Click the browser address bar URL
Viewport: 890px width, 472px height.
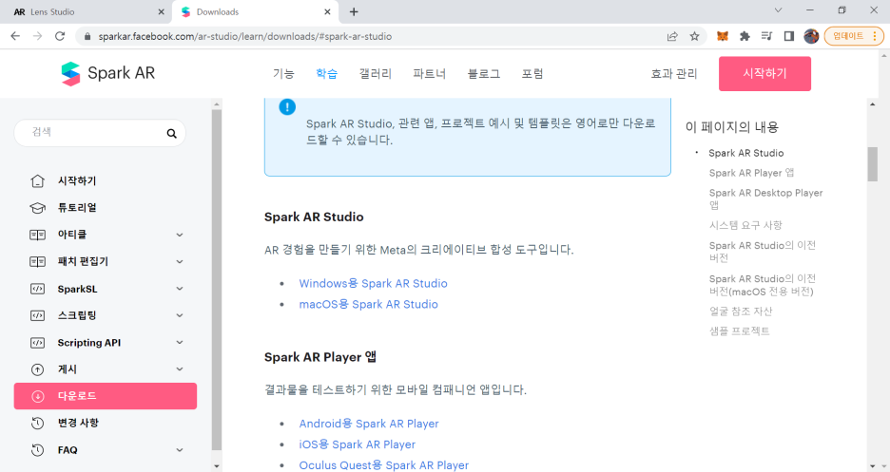[x=244, y=36]
